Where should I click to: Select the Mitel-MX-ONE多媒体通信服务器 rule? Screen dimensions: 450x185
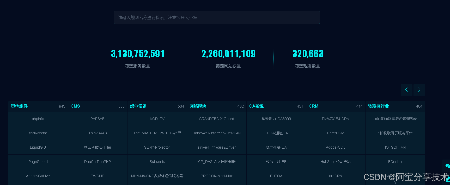157,176
